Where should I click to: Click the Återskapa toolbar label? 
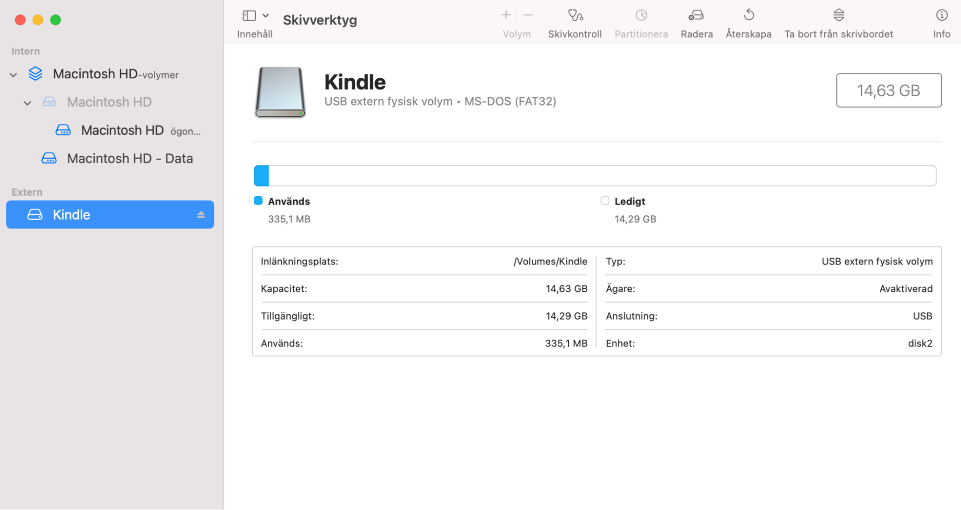749,34
